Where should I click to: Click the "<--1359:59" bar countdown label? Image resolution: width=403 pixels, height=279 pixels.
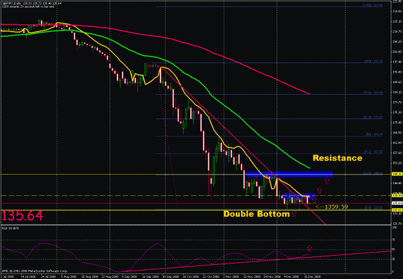(331, 207)
